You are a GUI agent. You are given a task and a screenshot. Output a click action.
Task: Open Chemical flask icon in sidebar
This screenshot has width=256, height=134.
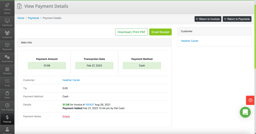click(x=7, y=130)
